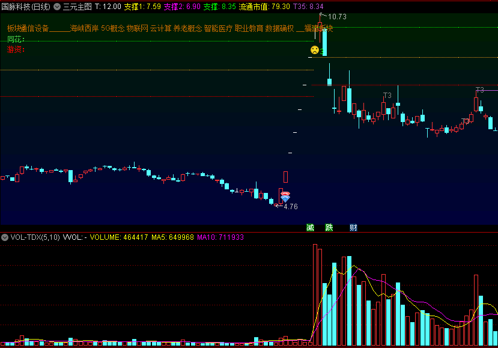Click the red 游资: label
498x348 pixels.
16,49
